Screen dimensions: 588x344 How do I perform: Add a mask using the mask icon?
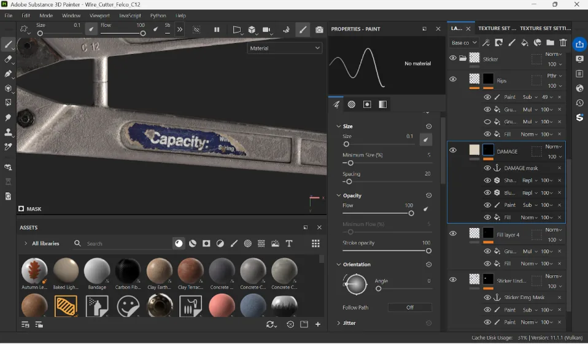[x=499, y=42]
